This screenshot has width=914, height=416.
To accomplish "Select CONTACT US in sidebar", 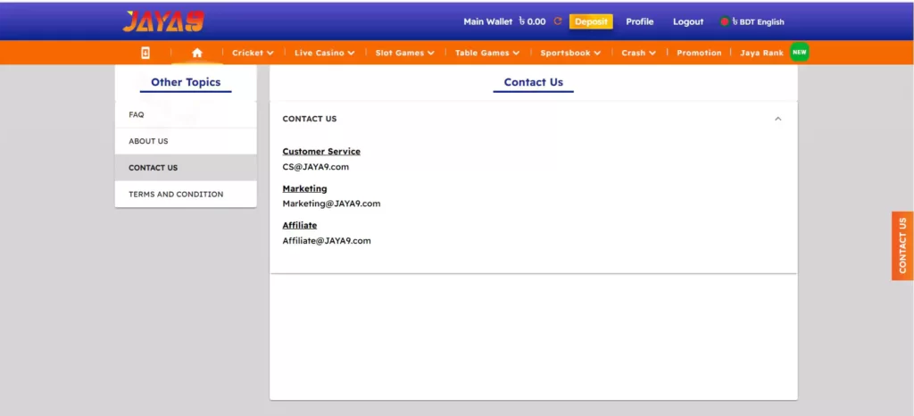I will [186, 168].
